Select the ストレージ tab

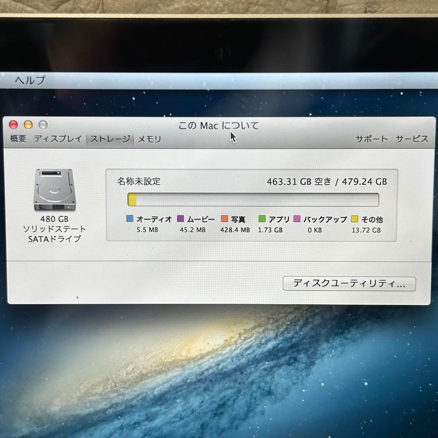(109, 138)
